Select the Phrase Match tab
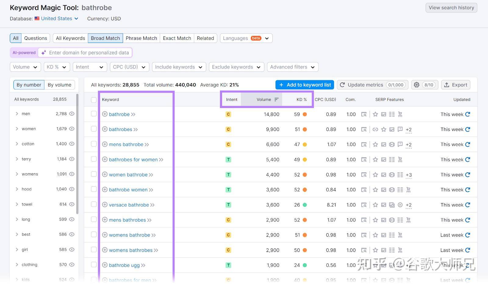This screenshot has height=284, width=488. (141, 38)
